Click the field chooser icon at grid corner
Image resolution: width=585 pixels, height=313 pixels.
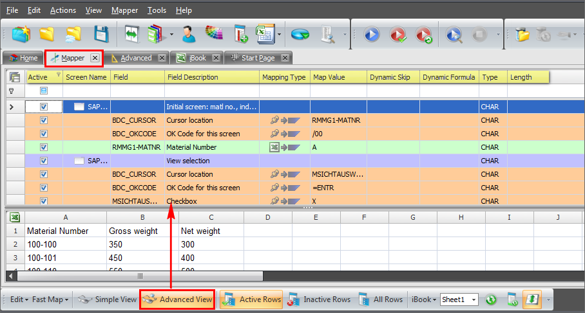click(14, 77)
